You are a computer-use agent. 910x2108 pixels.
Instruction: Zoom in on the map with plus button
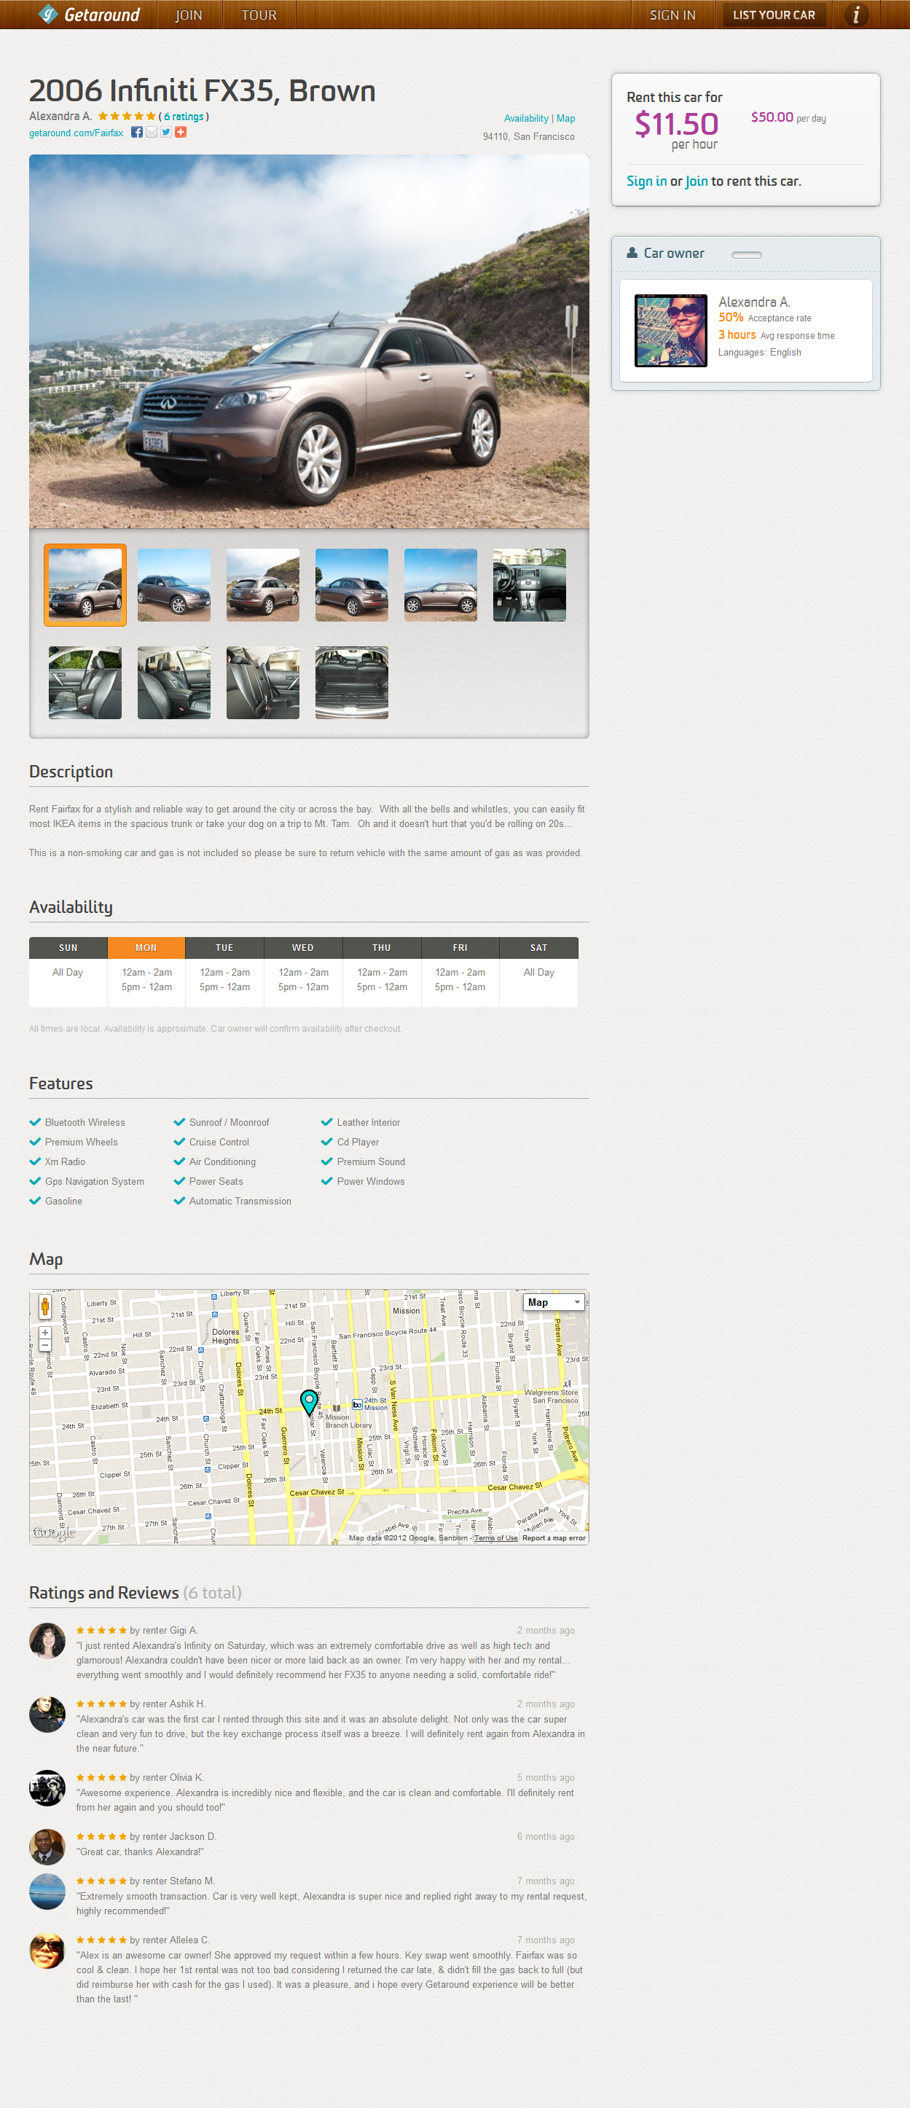pos(45,1332)
